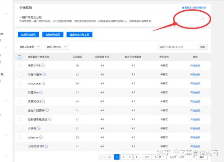Open the 查看更多分账管理说明 link
This screenshot has width=224, height=162.
(x=194, y=8)
